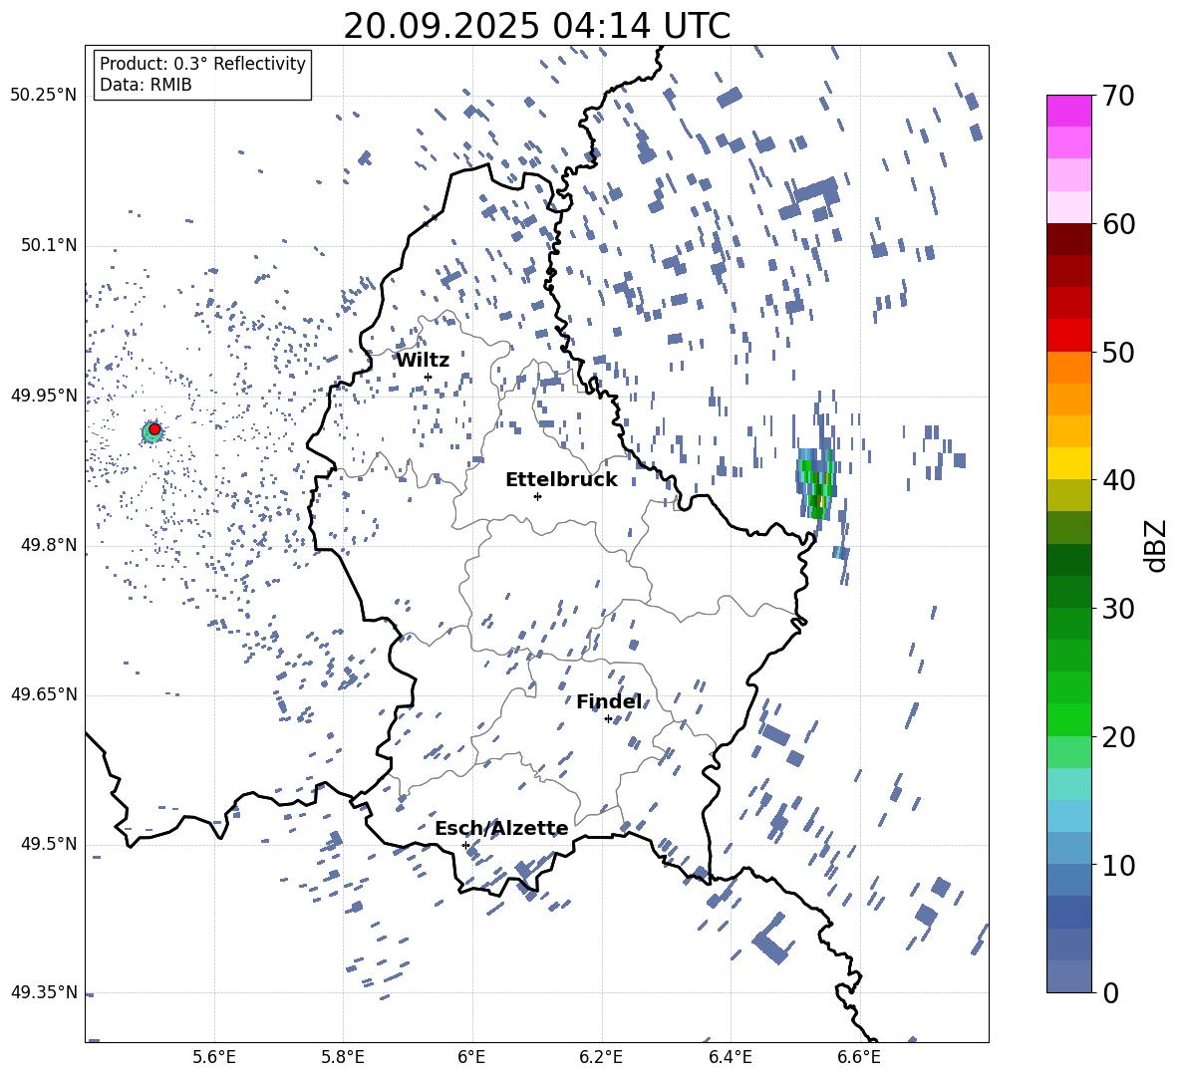Click the 6.2°E longitude label

click(601, 1057)
